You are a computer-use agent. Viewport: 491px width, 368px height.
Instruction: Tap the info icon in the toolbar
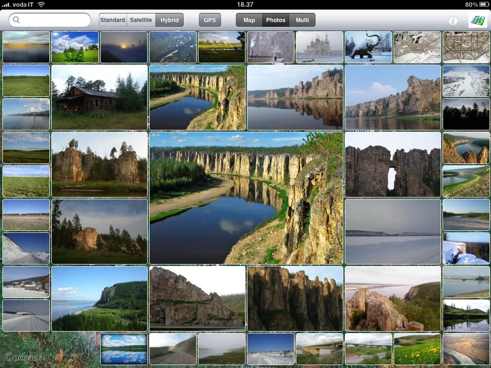(453, 20)
